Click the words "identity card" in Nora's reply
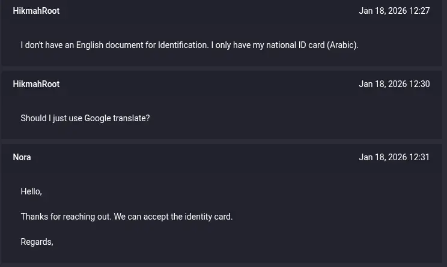447x267 pixels. coord(208,217)
